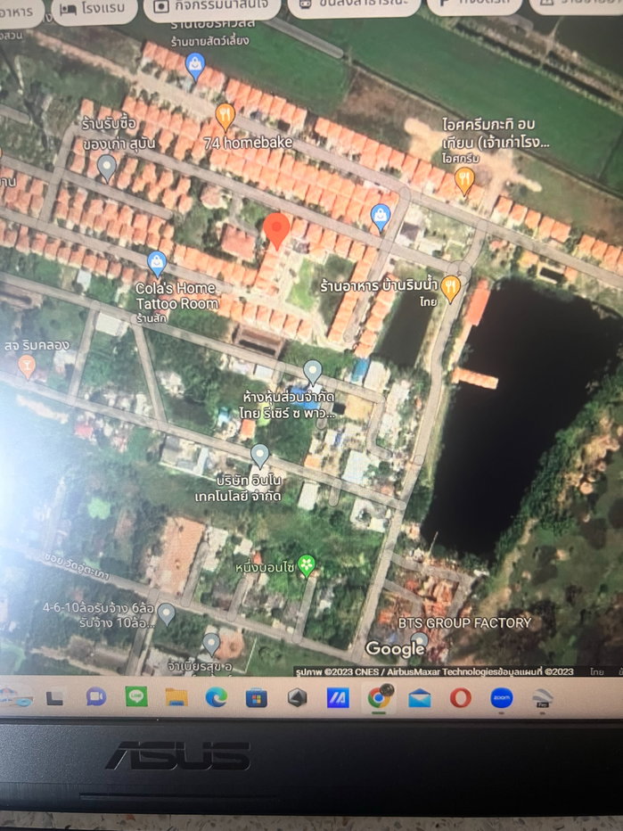Click the ห้างหุ้นส่วนจำกัด ไทย รีเซิร์ช label

[x=288, y=405]
